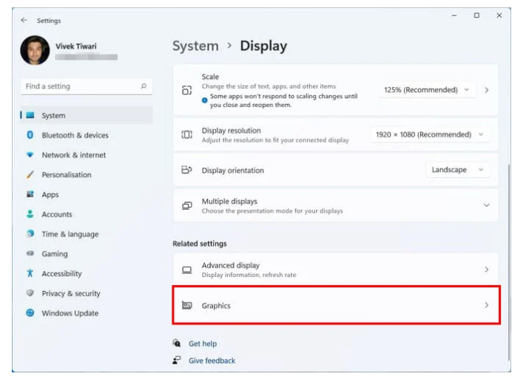
Task: Click the search magnifier icon
Action: point(144,86)
